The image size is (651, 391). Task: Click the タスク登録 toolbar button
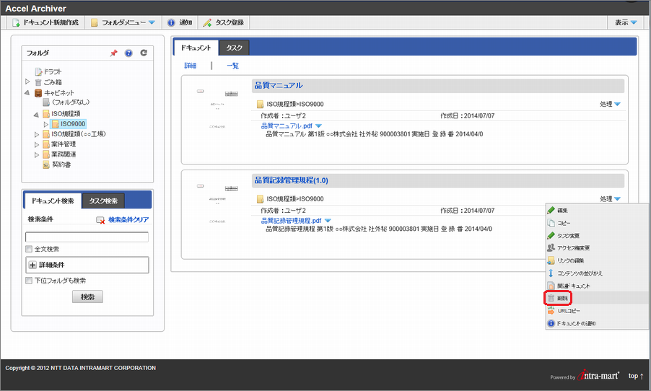(x=223, y=23)
